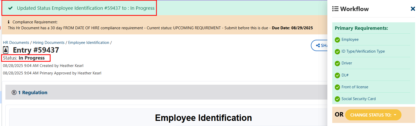Click the ID badge icon beside Entry #59437
Viewport: 420px width, 126px height.
pos(6,50)
